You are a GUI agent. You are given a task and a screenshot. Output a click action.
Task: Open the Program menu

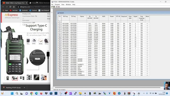click(x=57, y=5)
